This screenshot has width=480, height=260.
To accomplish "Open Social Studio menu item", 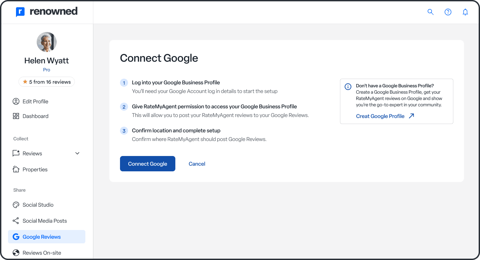I will 47,205.
